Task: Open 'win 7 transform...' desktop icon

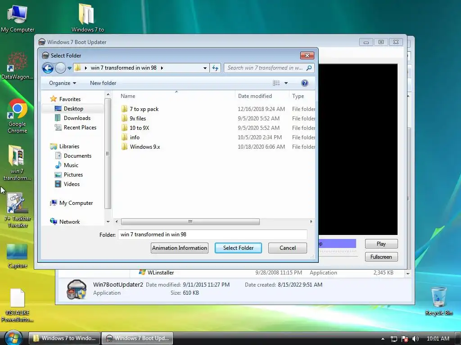Action: click(x=17, y=163)
